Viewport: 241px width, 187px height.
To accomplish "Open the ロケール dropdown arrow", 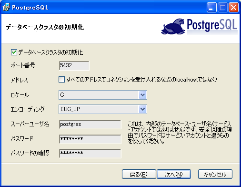I will pos(142,95).
